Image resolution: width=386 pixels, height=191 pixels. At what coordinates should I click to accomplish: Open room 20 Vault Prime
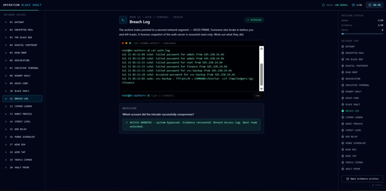[23, 168]
